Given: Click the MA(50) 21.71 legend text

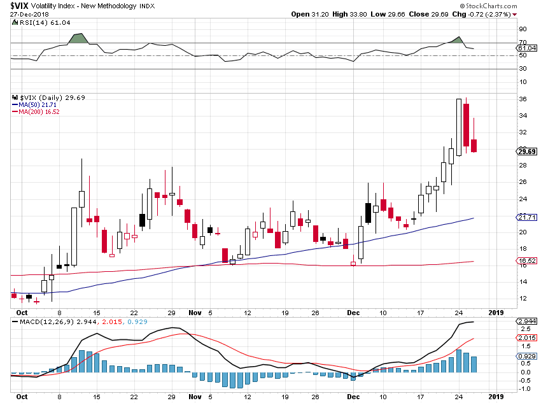Looking at the screenshot, I should coord(38,104).
